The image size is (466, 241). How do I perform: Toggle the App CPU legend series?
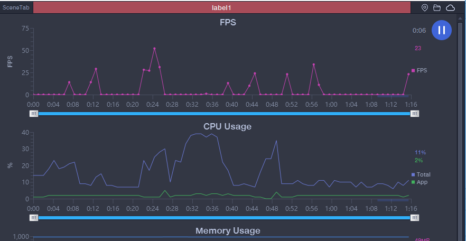coord(420,182)
